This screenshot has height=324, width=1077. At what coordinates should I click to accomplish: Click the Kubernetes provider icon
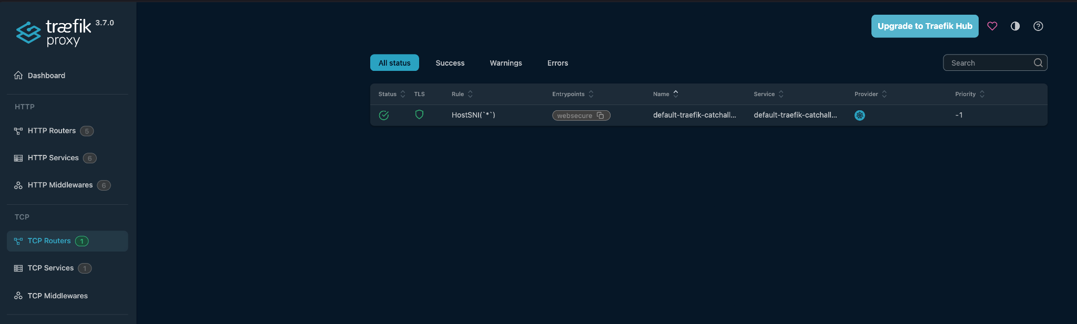pyautogui.click(x=860, y=116)
